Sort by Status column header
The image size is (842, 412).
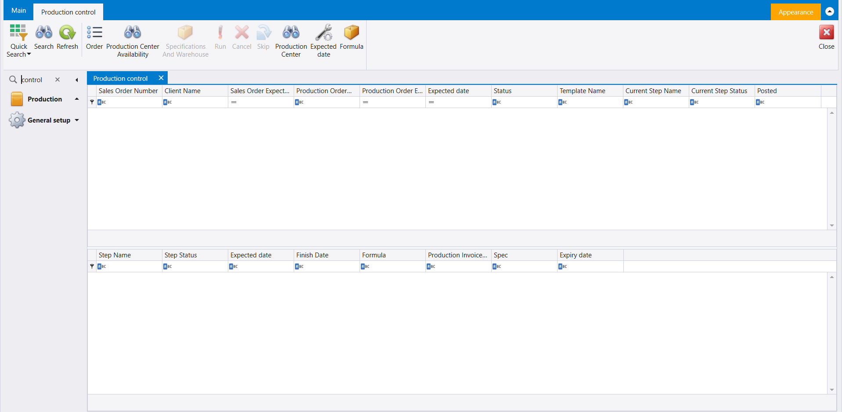524,91
